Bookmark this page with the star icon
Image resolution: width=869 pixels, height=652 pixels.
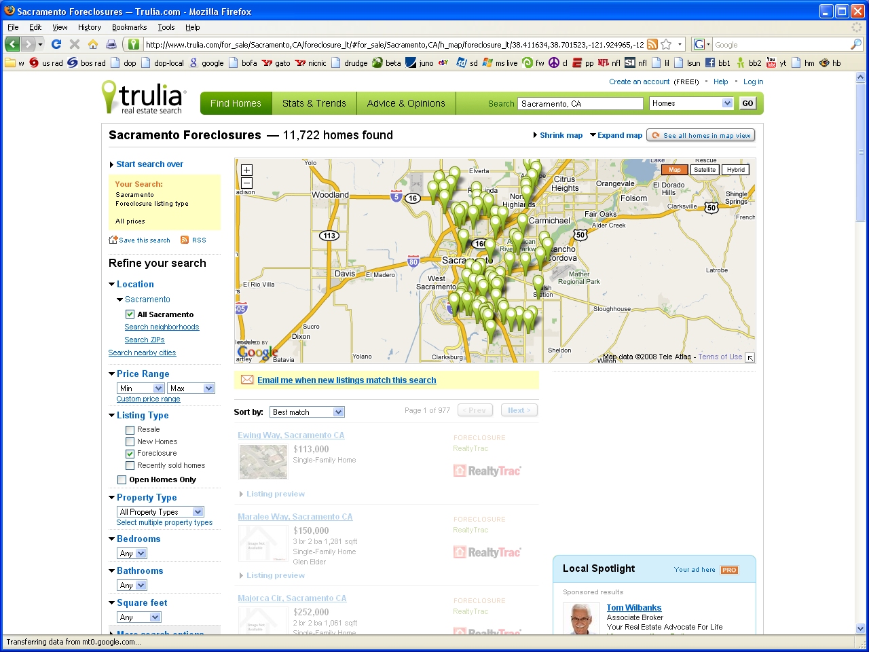click(x=666, y=44)
